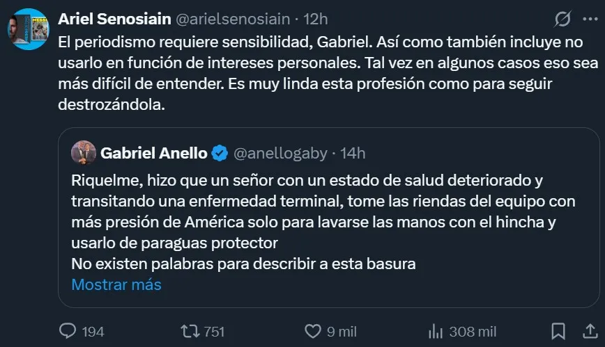Expand quoted tweet with Mostrar más
605x347 pixels.
pos(116,284)
